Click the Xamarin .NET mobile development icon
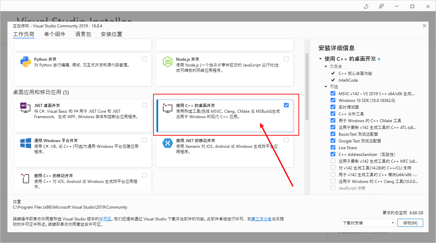The width and height of the screenshot is (436, 243). point(168,143)
